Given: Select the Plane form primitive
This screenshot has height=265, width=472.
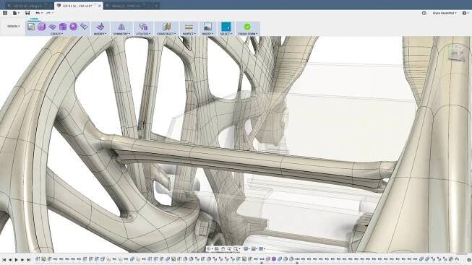Looking at the screenshot, I should pos(52,27).
